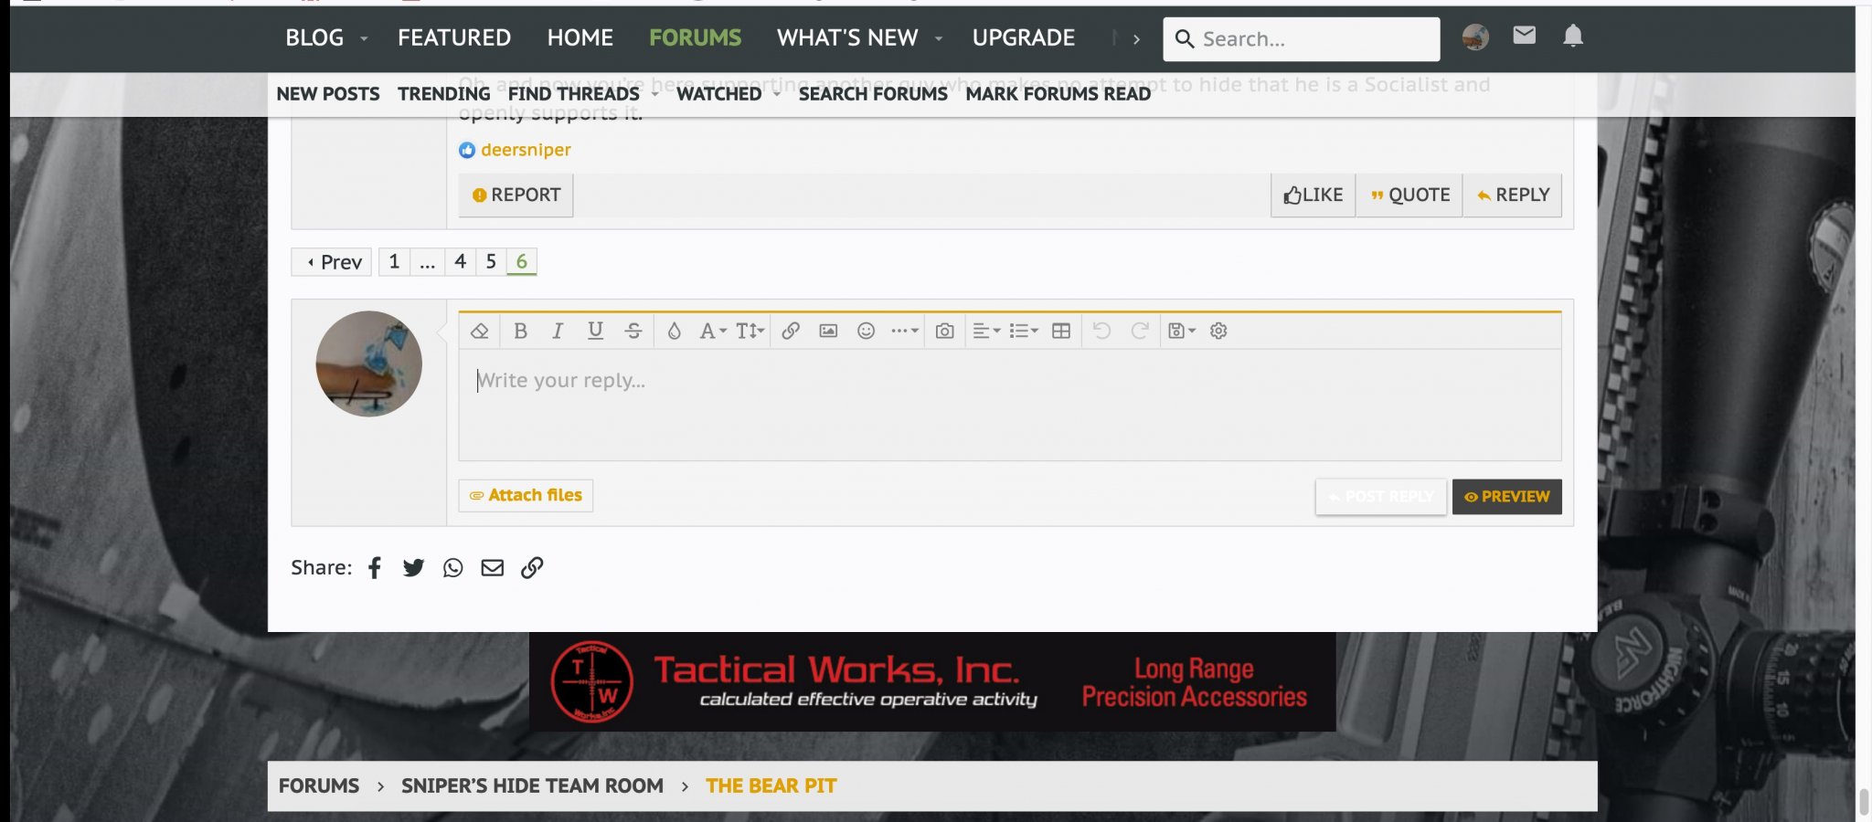Open deersniper's profile link

[x=526, y=150]
